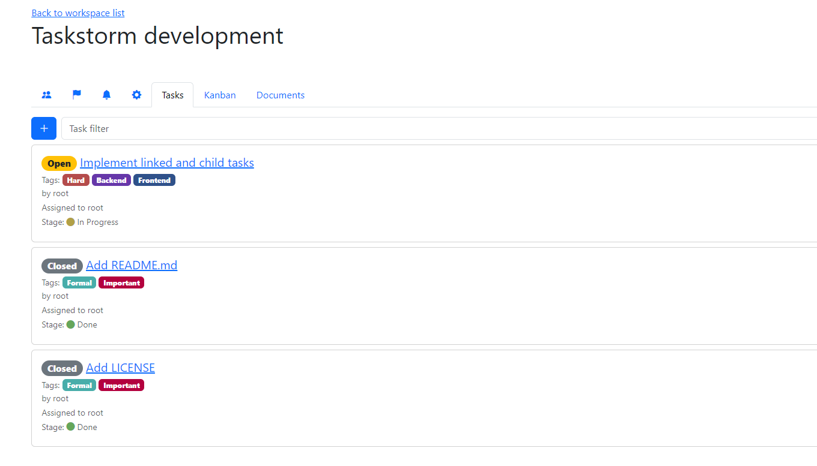Viewport: 817px width, 466px height.
Task: Select the Tasks tab
Action: click(172, 95)
